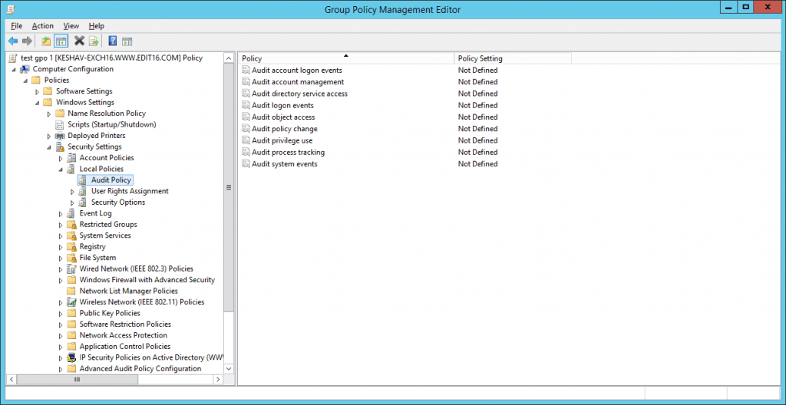Click the Forward arrow toolbar icon
The width and height of the screenshot is (786, 405).
28,41
